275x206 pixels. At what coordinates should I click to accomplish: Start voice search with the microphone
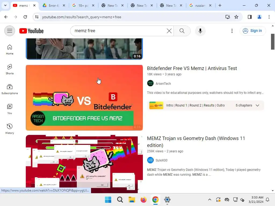200,31
